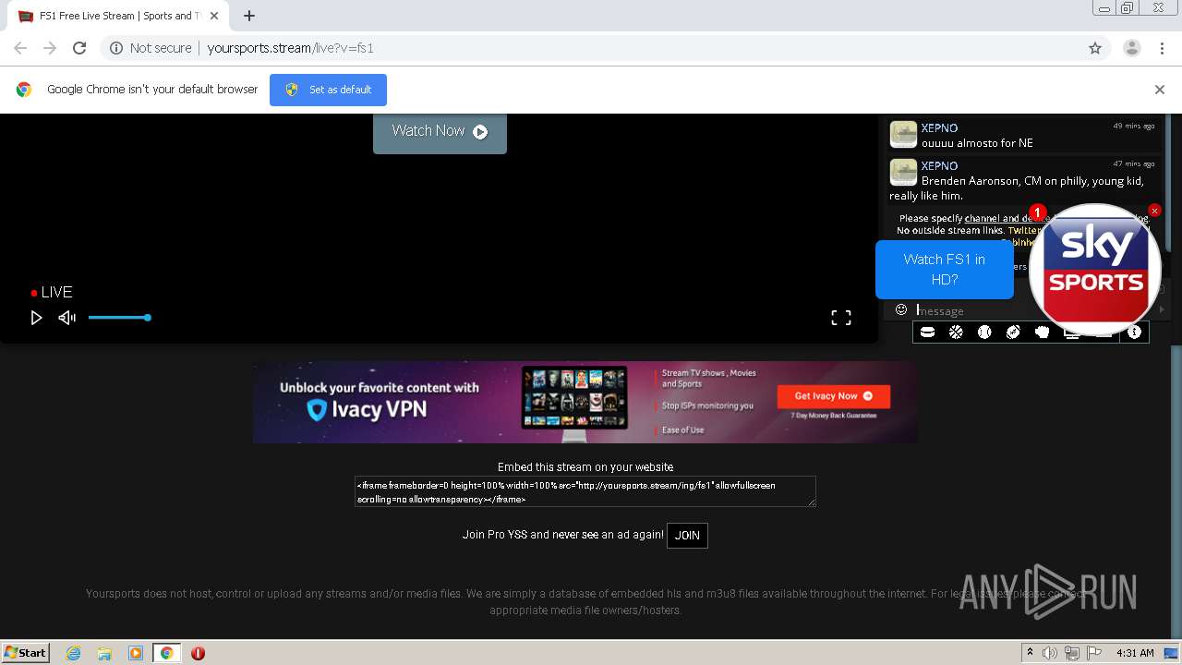Screen dimensions: 1182x665
Task: Open Action Center flag icon
Action: tap(1094, 653)
